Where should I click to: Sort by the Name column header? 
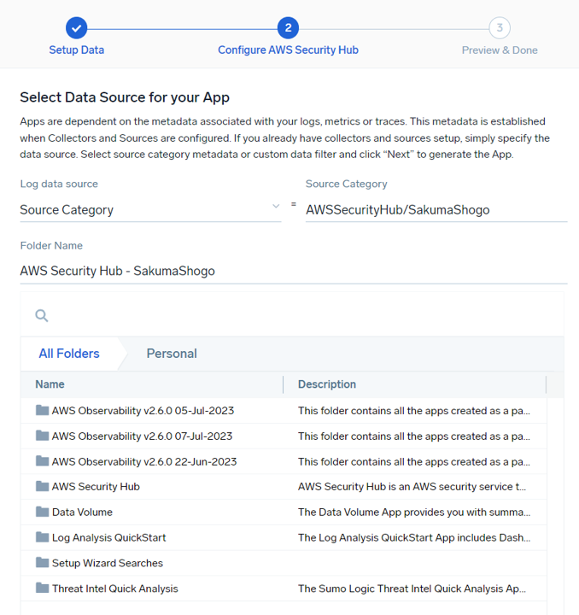(x=50, y=384)
